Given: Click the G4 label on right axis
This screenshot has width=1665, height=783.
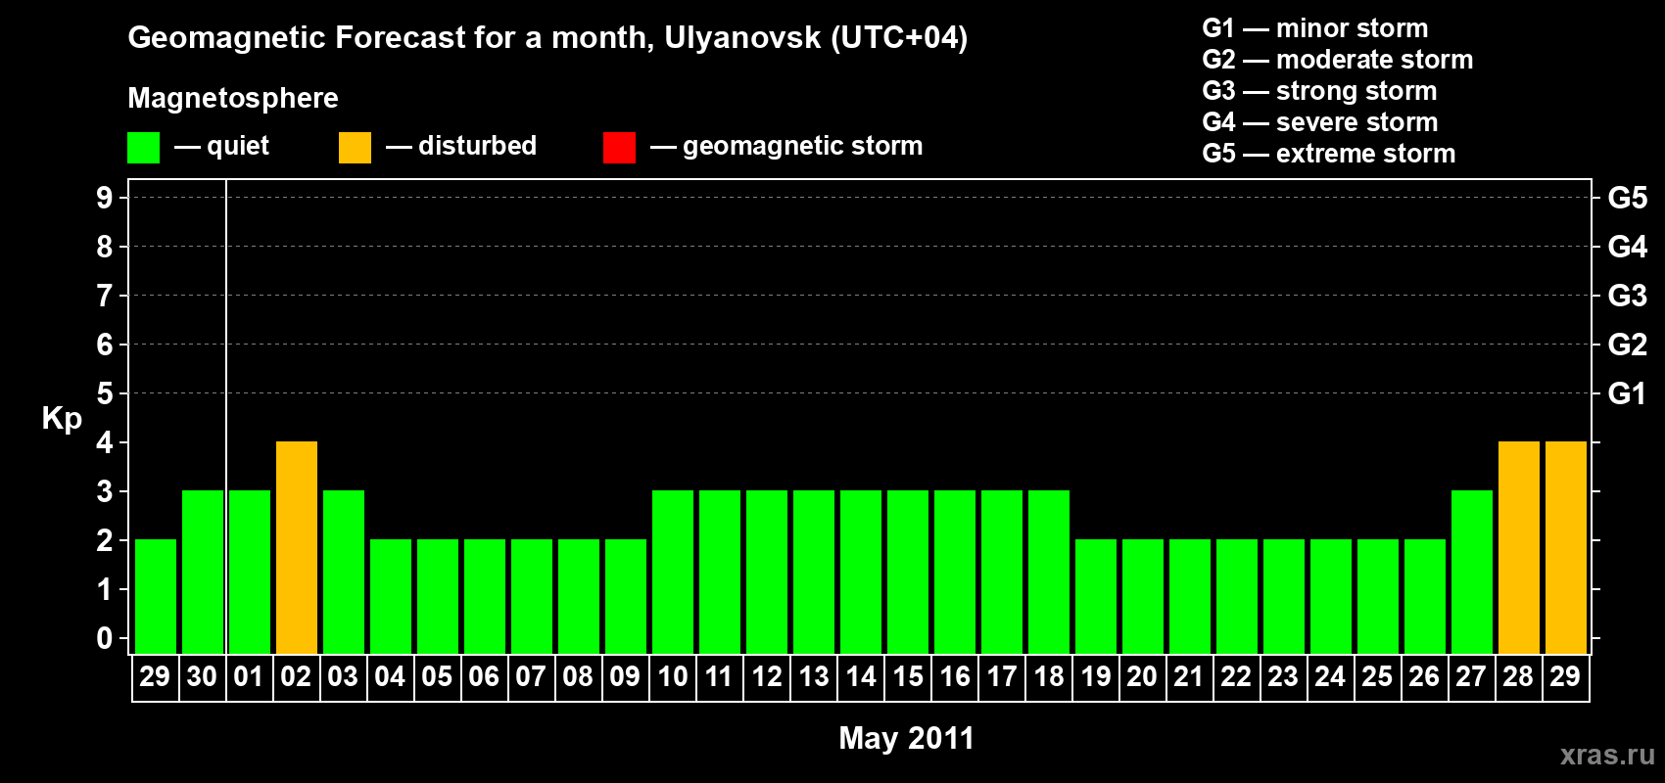Looking at the screenshot, I should 1628,247.
